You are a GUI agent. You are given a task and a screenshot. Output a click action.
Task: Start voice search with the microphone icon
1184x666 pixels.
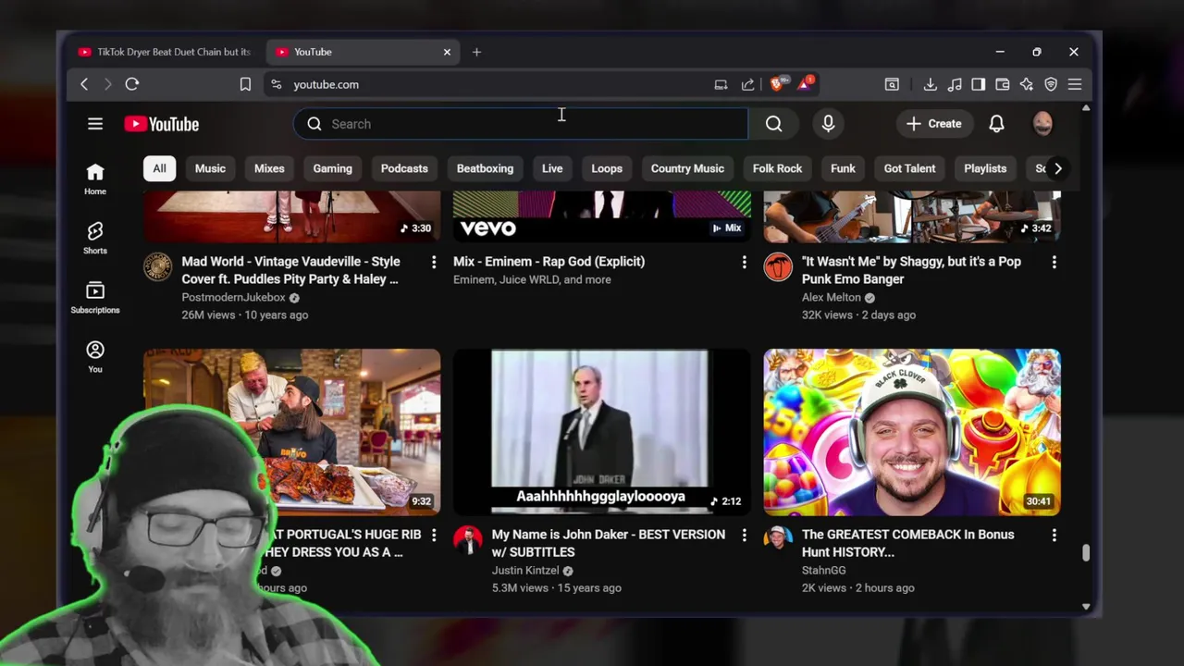click(828, 124)
